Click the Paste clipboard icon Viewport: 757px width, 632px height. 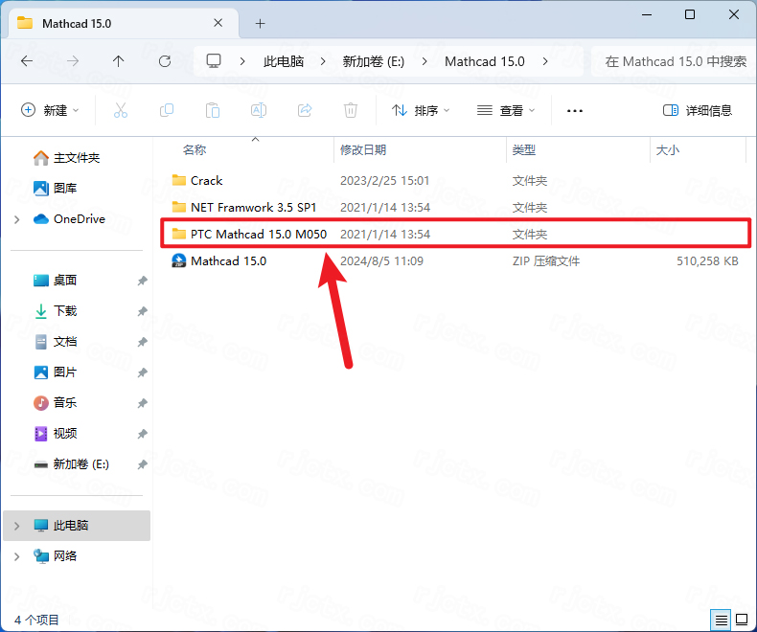click(213, 110)
